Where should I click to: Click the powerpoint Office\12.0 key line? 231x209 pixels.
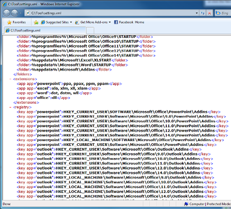click(122, 131)
